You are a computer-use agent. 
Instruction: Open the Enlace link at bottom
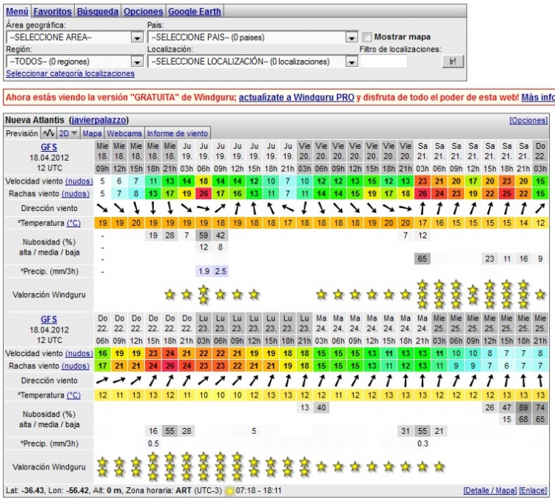click(533, 491)
